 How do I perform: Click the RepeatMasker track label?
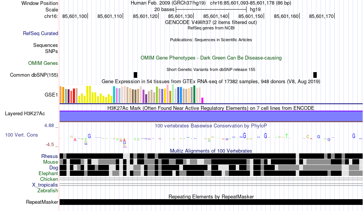coord(42,202)
